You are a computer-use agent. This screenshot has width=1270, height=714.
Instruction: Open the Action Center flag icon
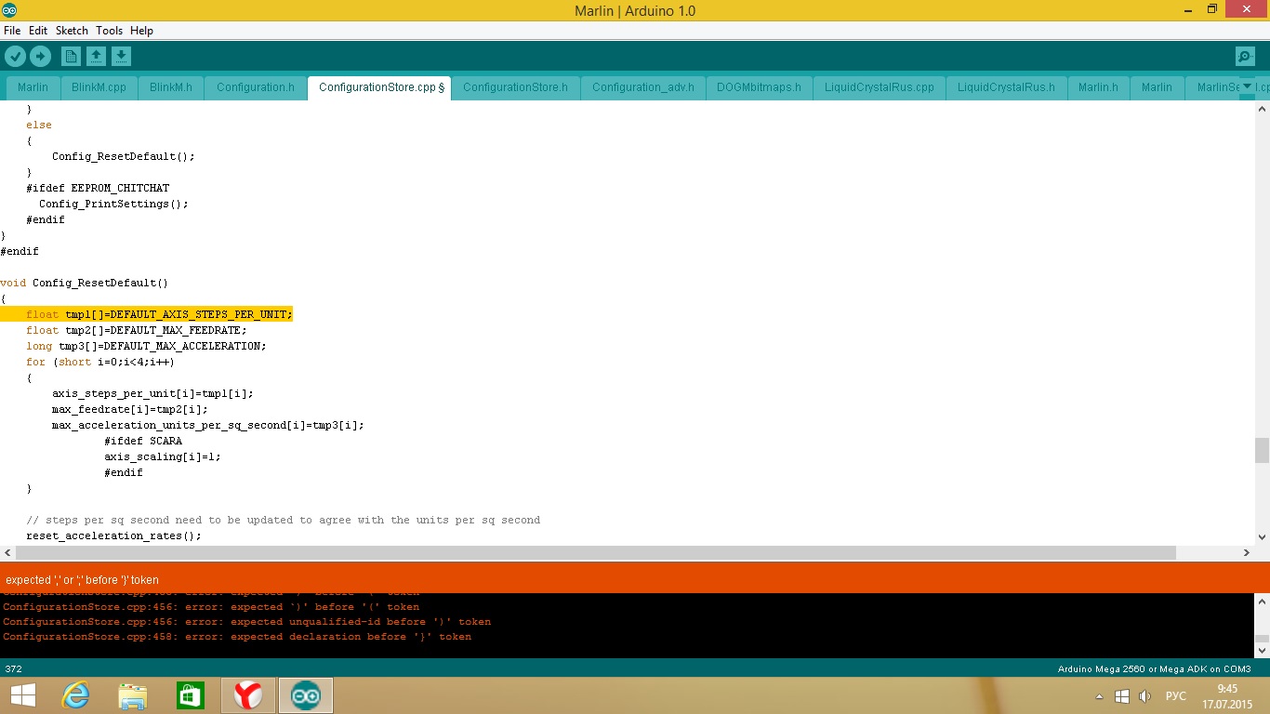pos(1122,696)
